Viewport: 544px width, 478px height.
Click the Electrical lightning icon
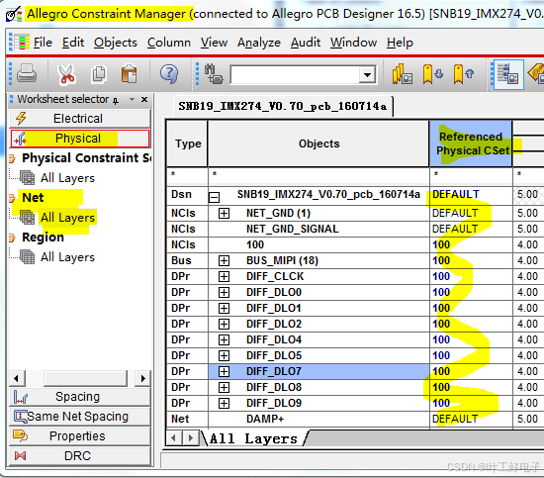point(21,119)
